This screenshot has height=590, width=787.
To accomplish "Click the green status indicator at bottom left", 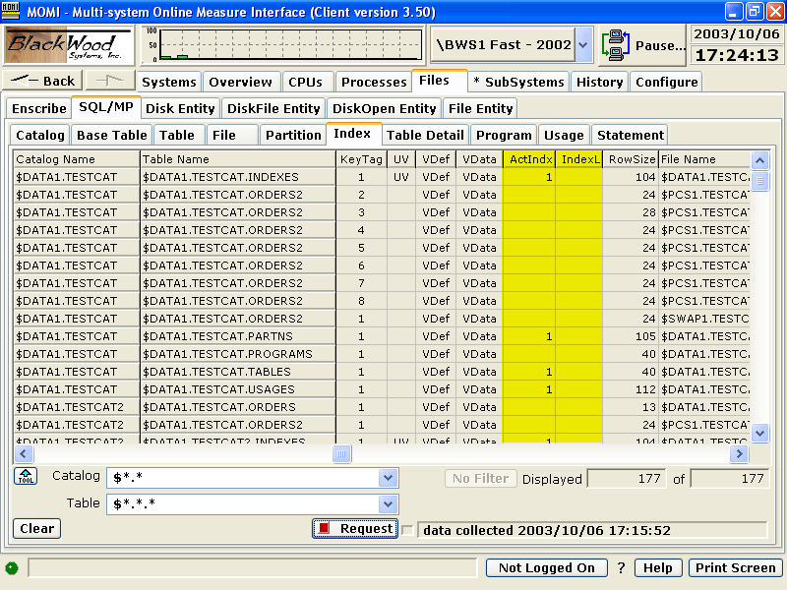I will coord(11,567).
